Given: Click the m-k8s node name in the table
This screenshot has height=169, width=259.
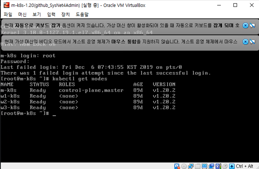Looking at the screenshot, I should (x=8, y=90).
